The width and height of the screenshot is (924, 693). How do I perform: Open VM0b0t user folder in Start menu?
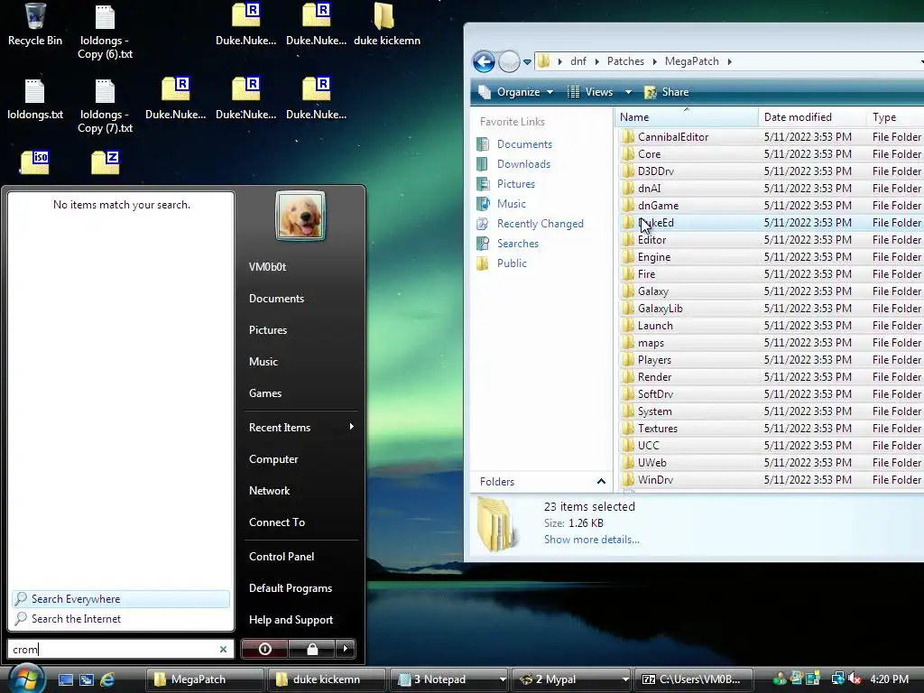[267, 267]
